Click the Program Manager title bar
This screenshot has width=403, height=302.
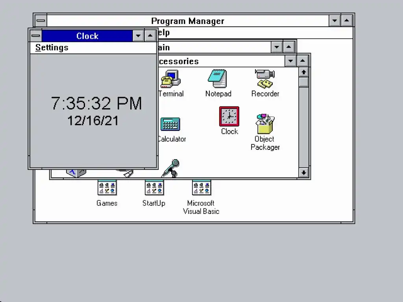click(188, 21)
